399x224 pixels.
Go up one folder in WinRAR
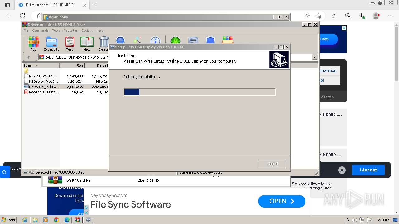pyautogui.click(x=29, y=57)
